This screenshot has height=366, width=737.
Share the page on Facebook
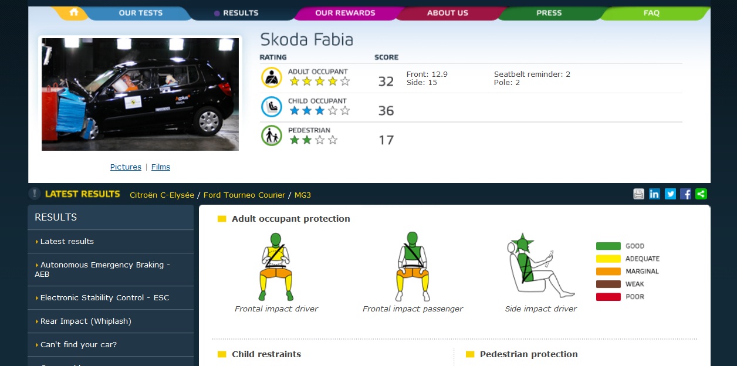685,194
